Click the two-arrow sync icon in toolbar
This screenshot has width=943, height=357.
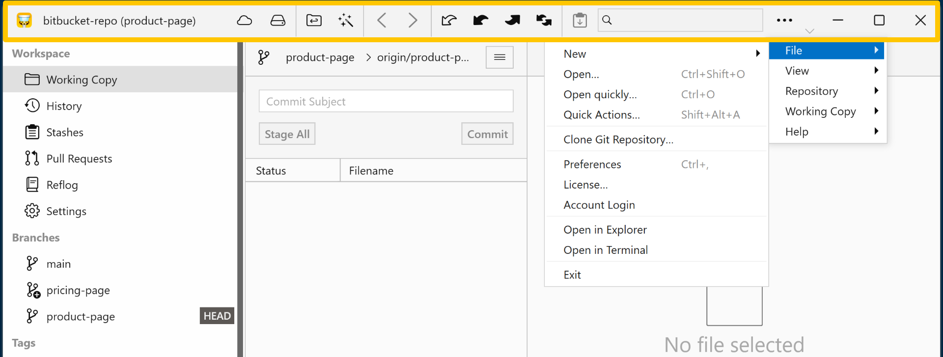coord(544,21)
